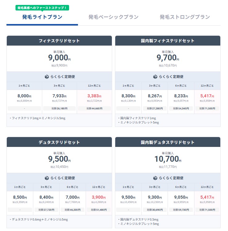Click the フィナステリドセット card header
Screen dimensions: 228x231
(x=59, y=41)
